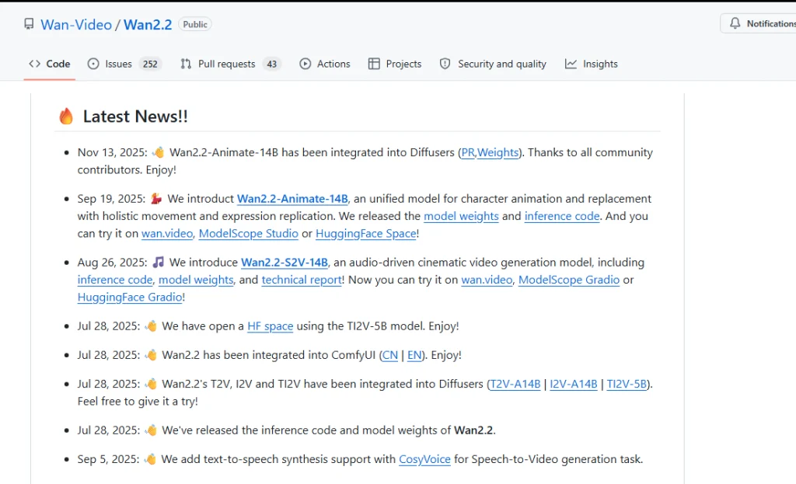Open the EN ComfyUI link
This screenshot has height=484, width=796.
click(x=414, y=355)
